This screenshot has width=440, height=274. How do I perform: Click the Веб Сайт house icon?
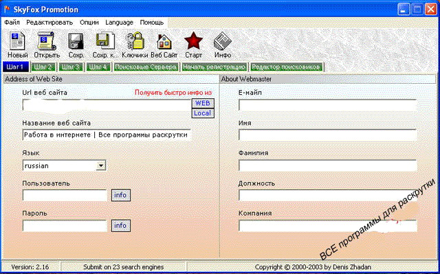(164, 41)
